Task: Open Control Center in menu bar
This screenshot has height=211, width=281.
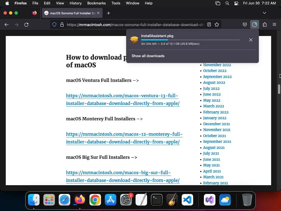Action: [236, 3]
